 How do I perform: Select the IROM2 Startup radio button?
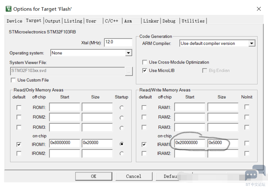click(122, 153)
